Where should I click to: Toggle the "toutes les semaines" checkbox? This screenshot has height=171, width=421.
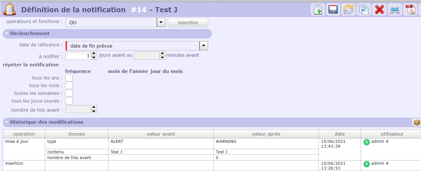pyautogui.click(x=69, y=93)
